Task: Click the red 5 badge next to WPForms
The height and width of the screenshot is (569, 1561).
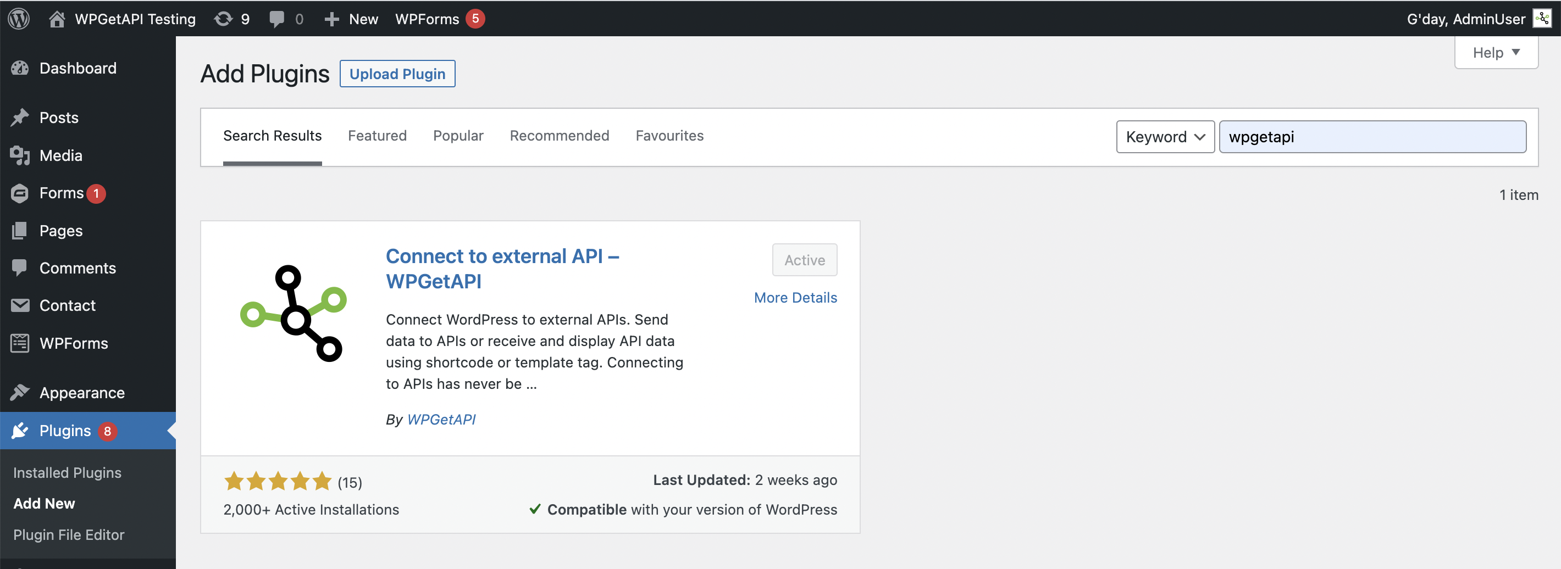Action: pyautogui.click(x=475, y=19)
